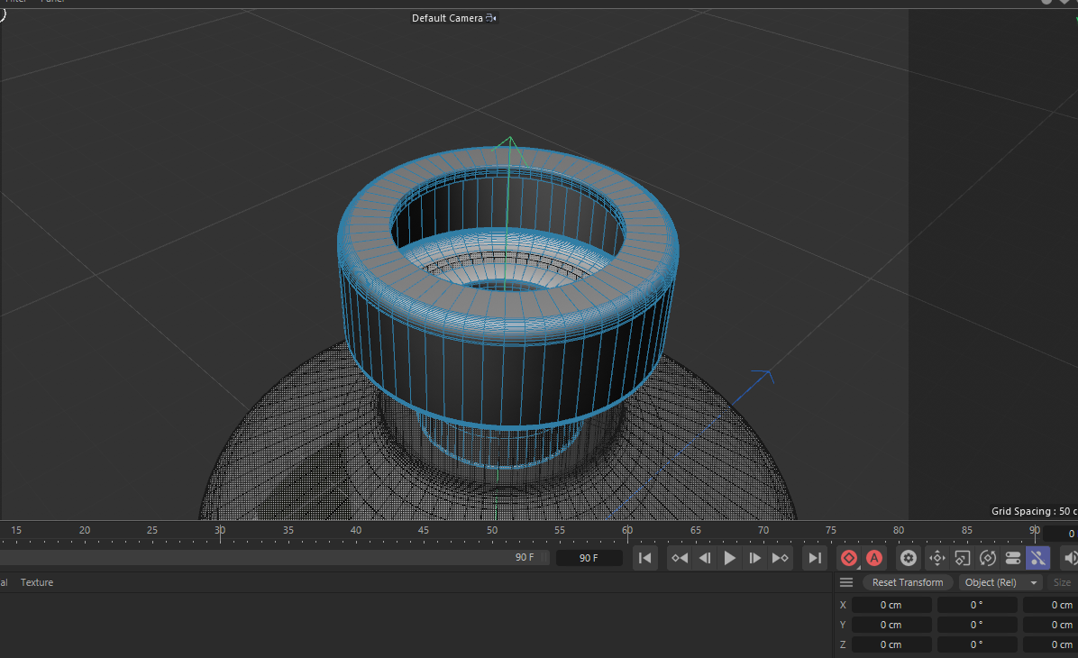Viewport: 1078px width, 658px height.
Task: Click the X row size field
Action: (1050, 605)
